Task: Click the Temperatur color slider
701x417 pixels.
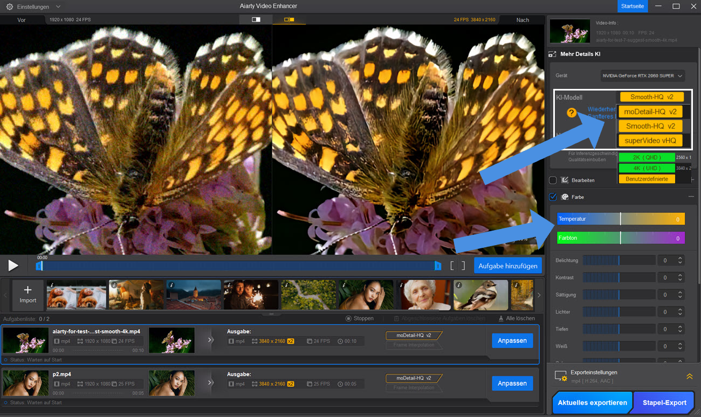Action: (620, 219)
